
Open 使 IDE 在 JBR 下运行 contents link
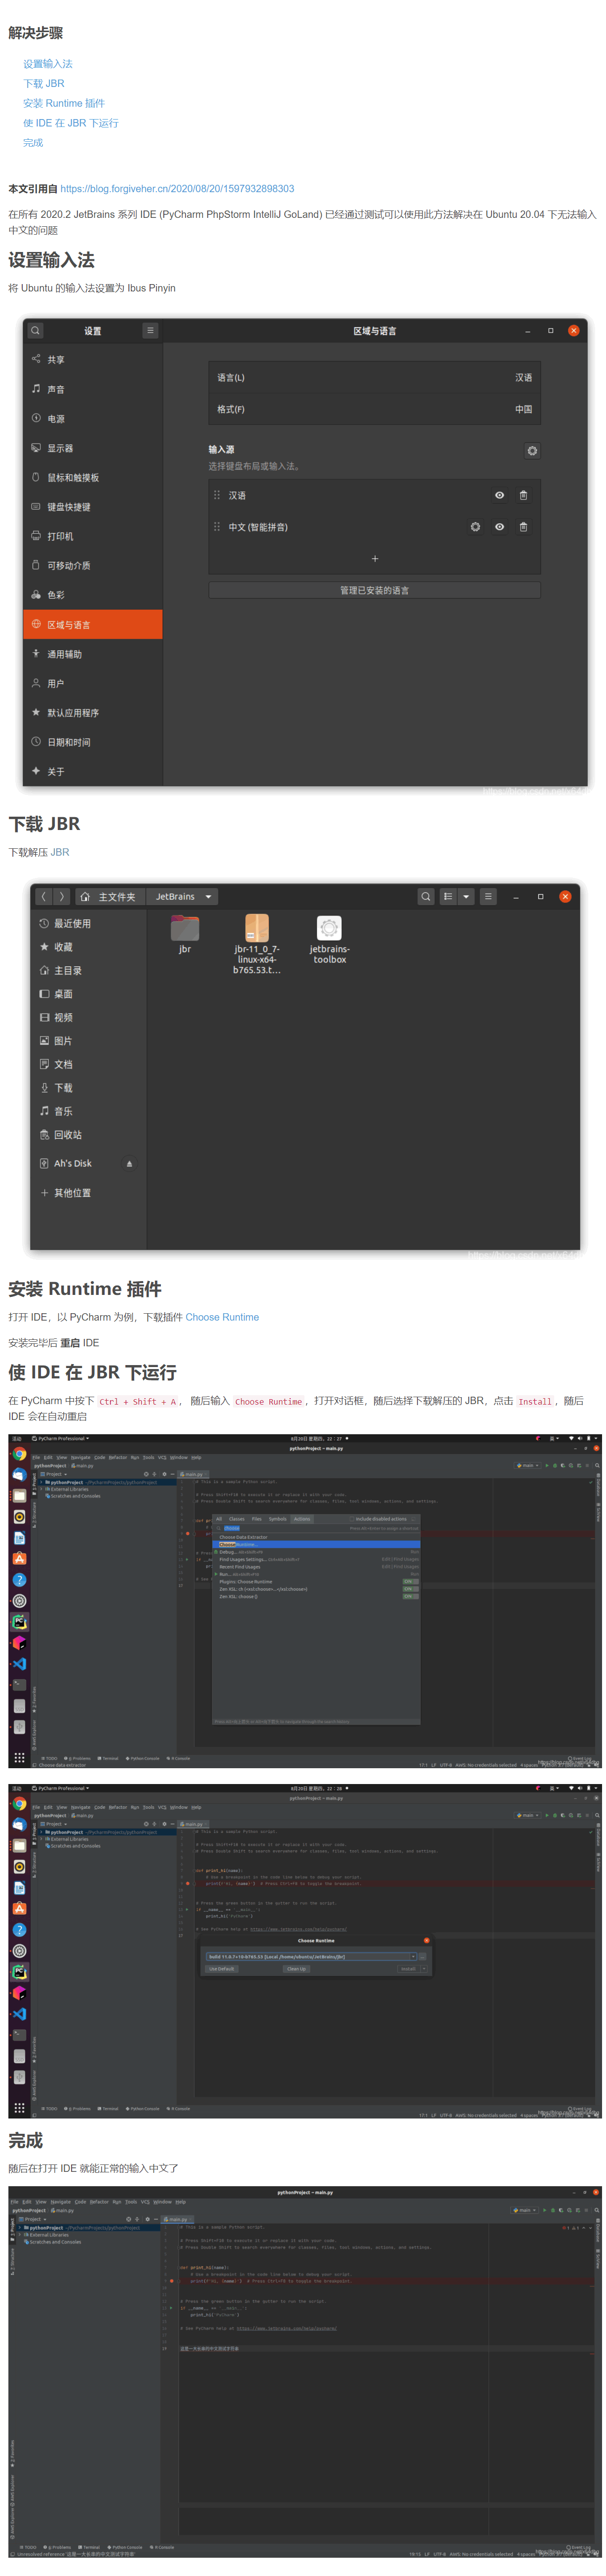click(71, 123)
